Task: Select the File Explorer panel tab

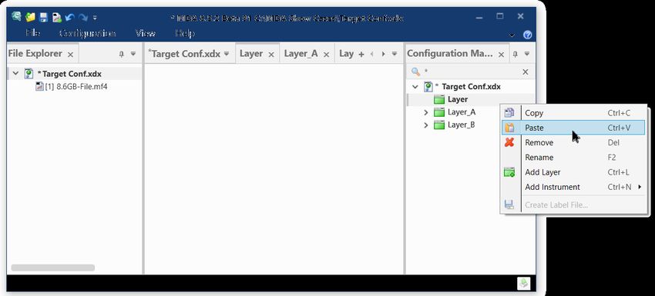Action: tap(35, 54)
